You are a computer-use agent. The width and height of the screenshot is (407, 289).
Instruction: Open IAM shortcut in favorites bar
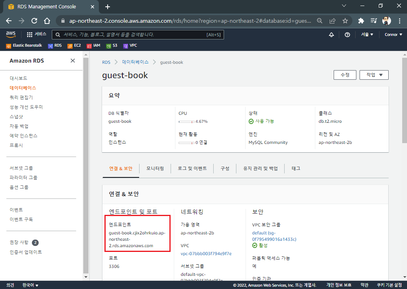click(x=93, y=45)
